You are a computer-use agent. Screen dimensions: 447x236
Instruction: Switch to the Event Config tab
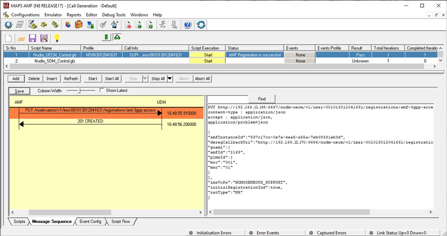click(x=90, y=221)
